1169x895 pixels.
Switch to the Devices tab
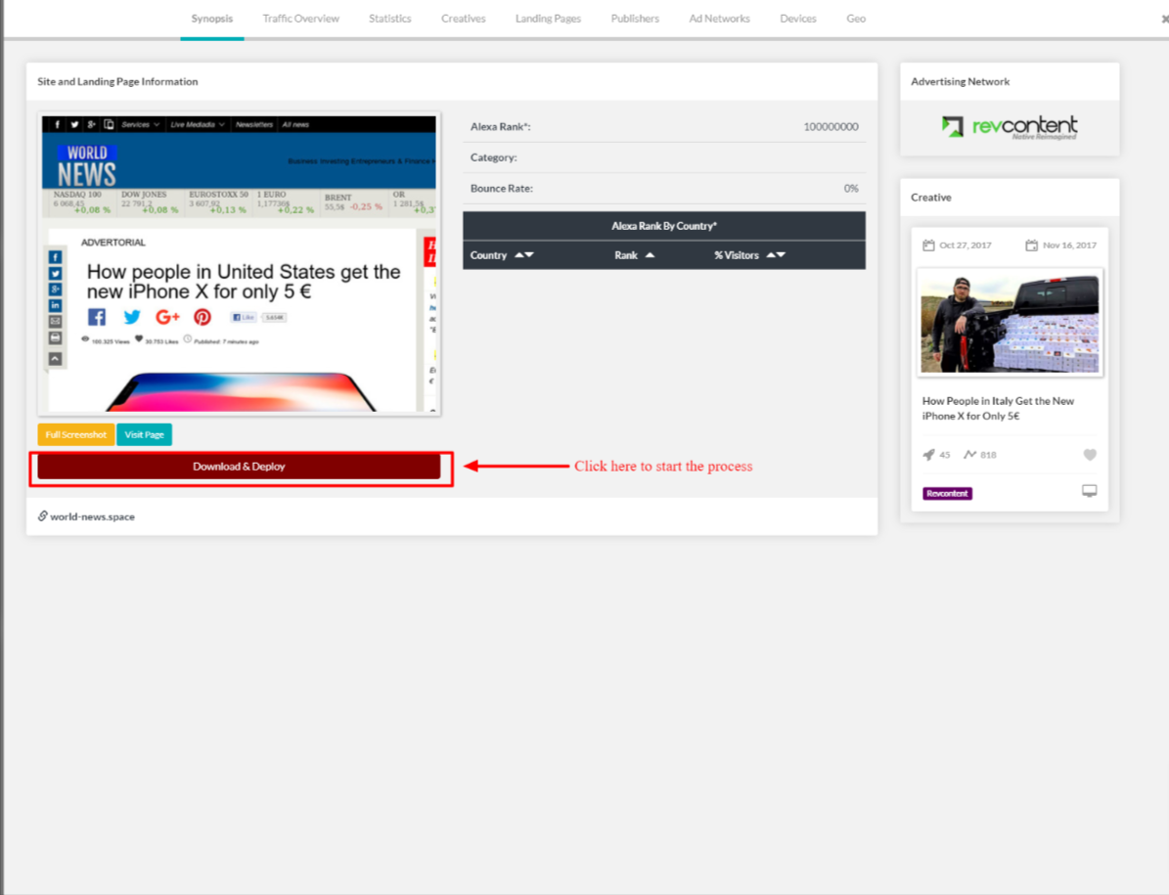point(797,19)
